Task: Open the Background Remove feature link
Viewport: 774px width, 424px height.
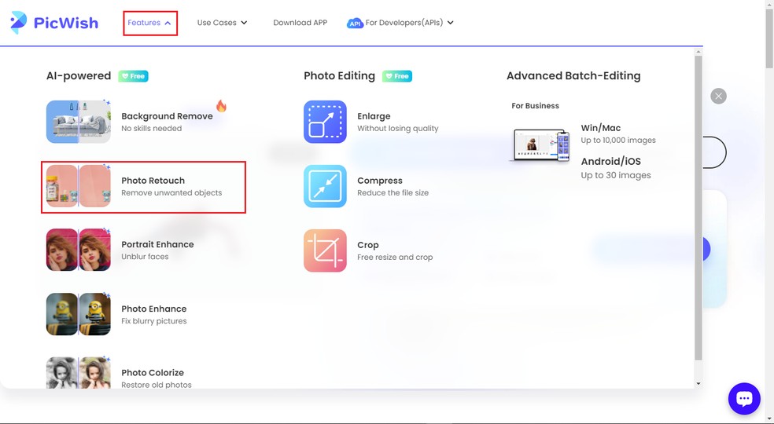Action: pos(168,116)
